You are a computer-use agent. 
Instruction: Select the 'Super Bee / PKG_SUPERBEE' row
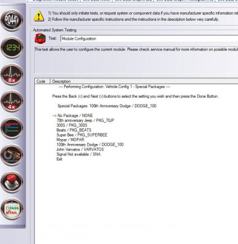tap(82, 135)
